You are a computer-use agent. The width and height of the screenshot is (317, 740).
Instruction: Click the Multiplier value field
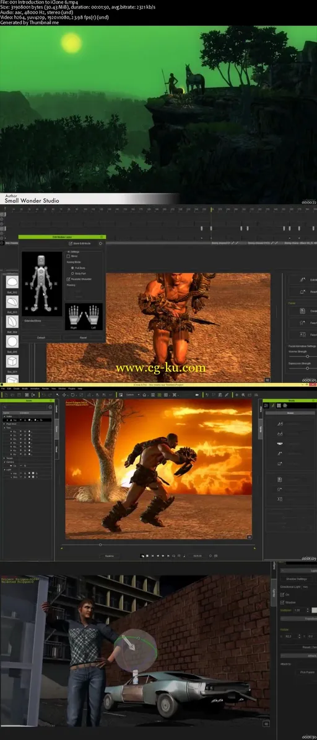(x=299, y=610)
